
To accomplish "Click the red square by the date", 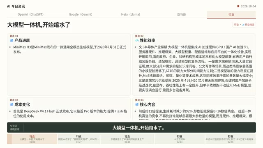I will 238,6.
